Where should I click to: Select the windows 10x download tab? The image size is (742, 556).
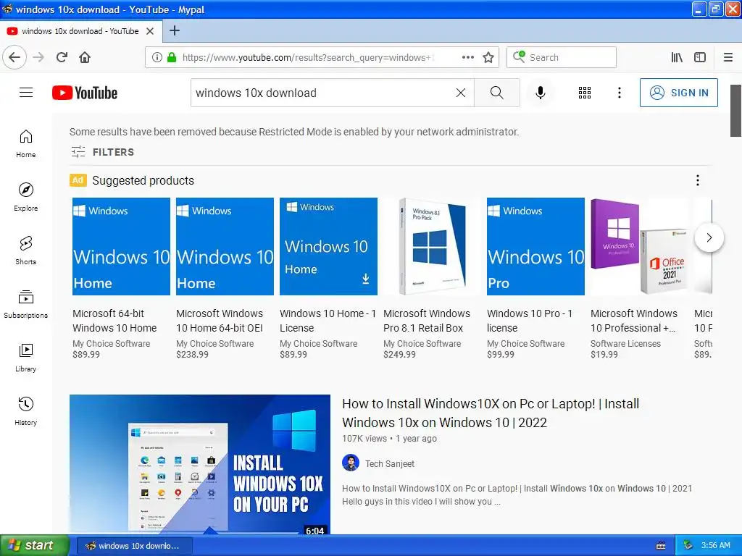point(80,31)
